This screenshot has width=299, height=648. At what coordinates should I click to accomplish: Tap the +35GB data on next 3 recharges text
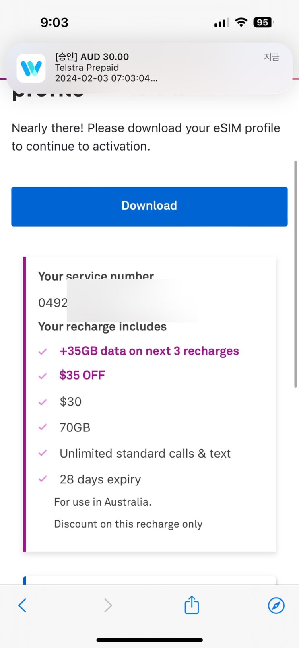149,351
